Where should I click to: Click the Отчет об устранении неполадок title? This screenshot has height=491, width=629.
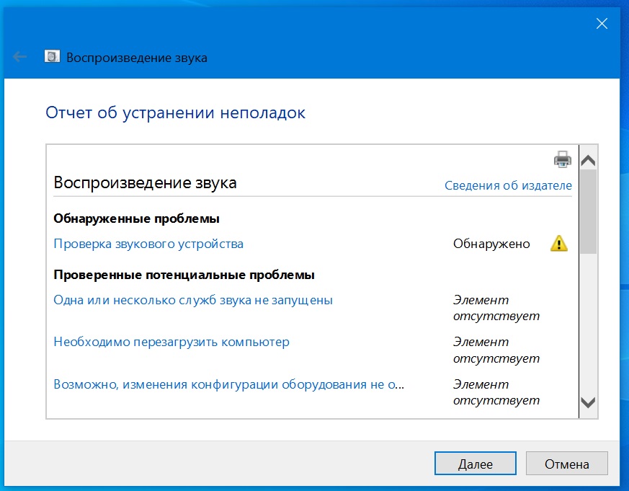pos(175,112)
